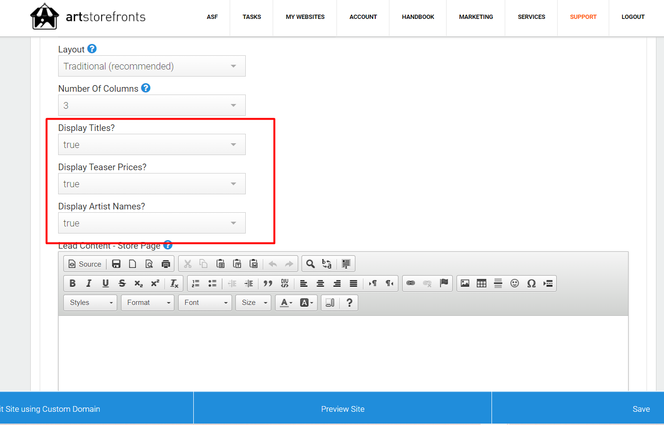Click the Paste clipboard icon

coord(220,264)
